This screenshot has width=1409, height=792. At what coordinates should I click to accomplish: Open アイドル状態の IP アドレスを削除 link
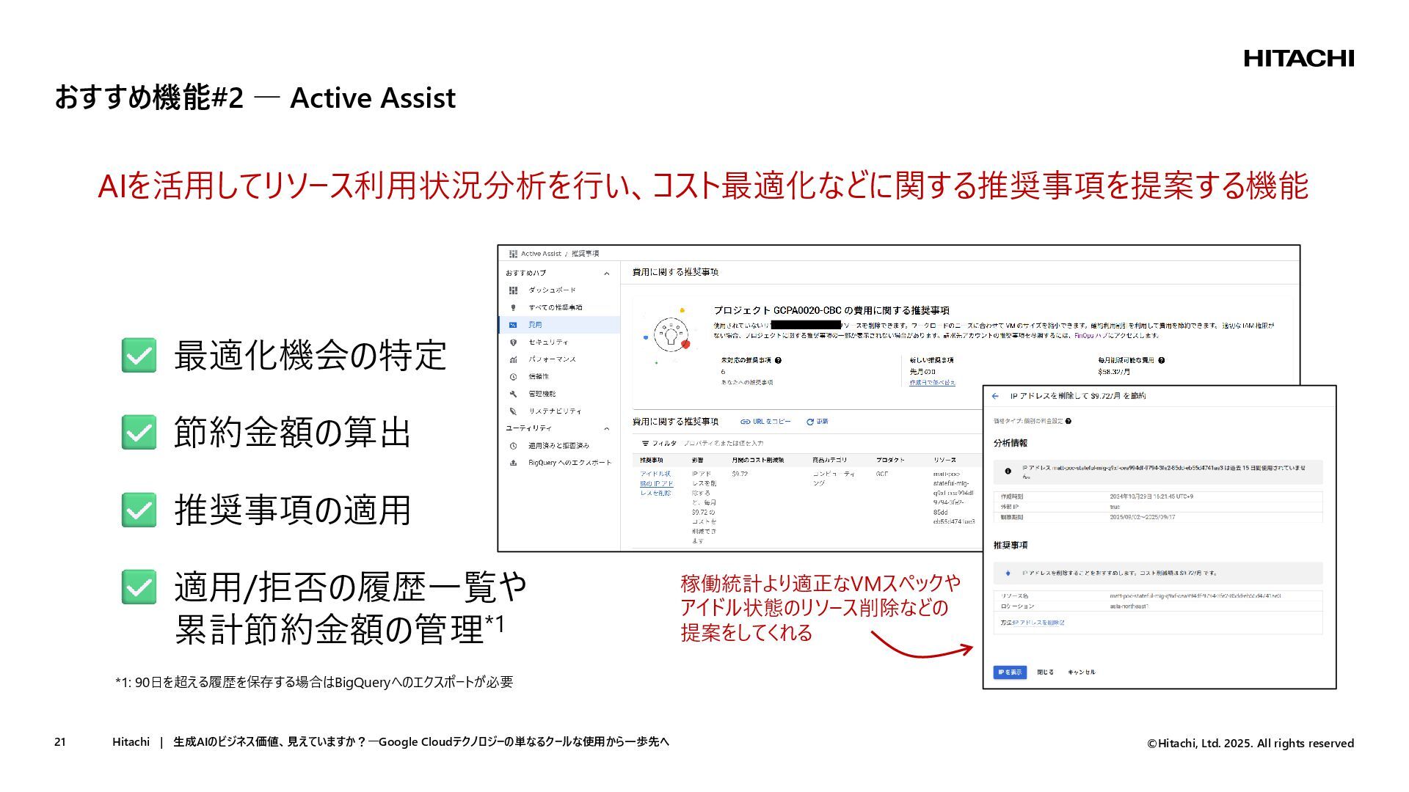pyautogui.click(x=656, y=484)
